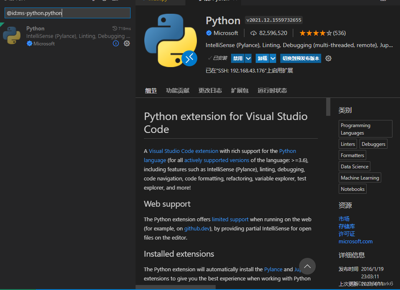400x290 pixels.
Task: Open the 存储库 resource link
Action: coord(347,226)
